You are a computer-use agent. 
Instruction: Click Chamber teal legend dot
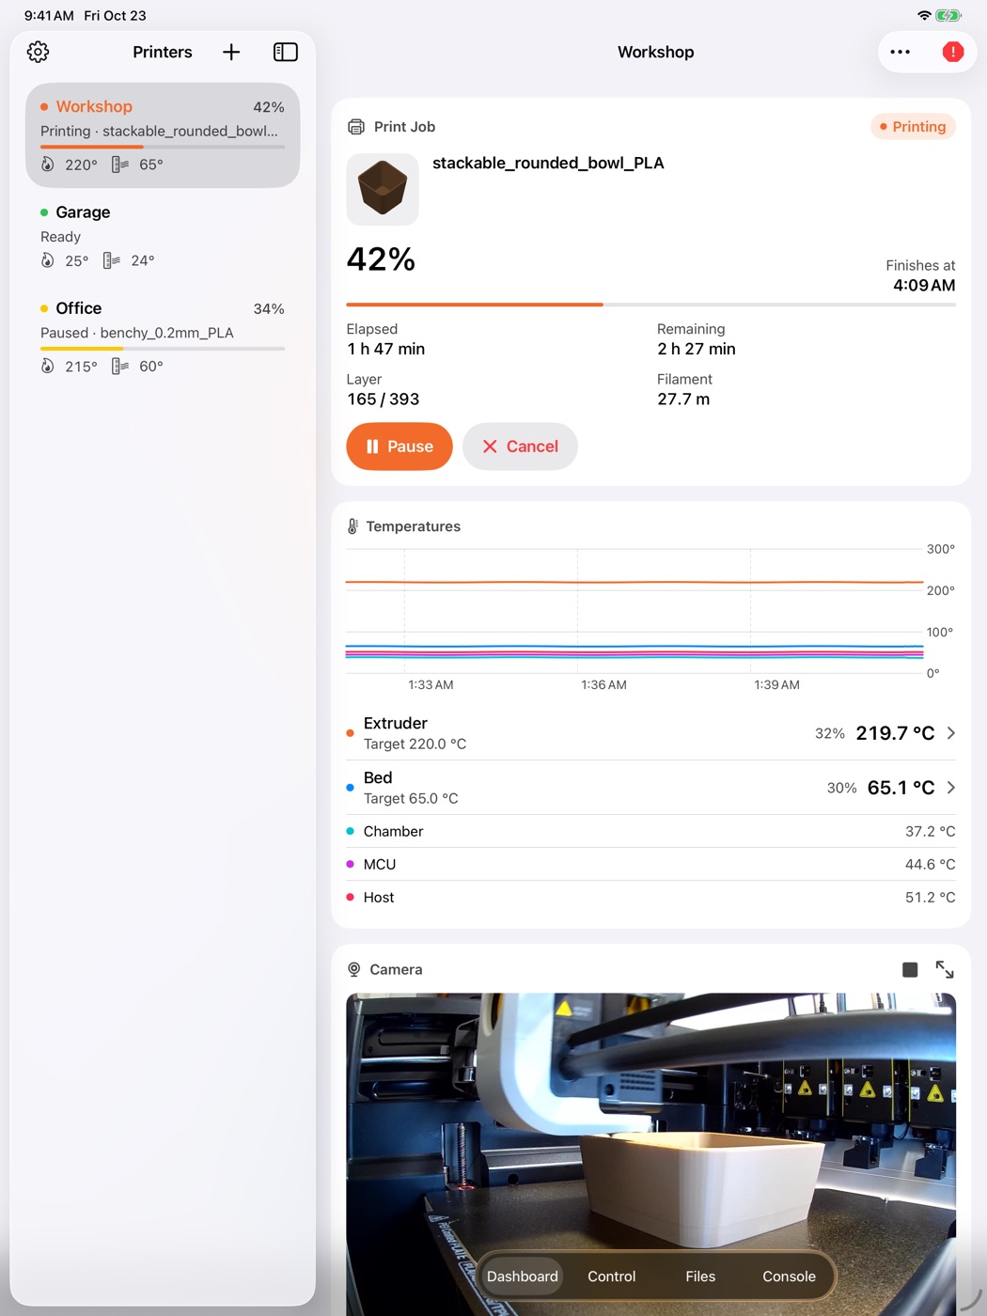click(351, 831)
